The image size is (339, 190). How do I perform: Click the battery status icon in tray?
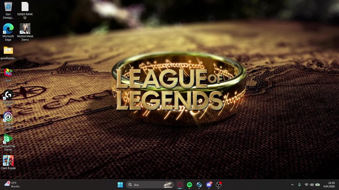coord(318,185)
